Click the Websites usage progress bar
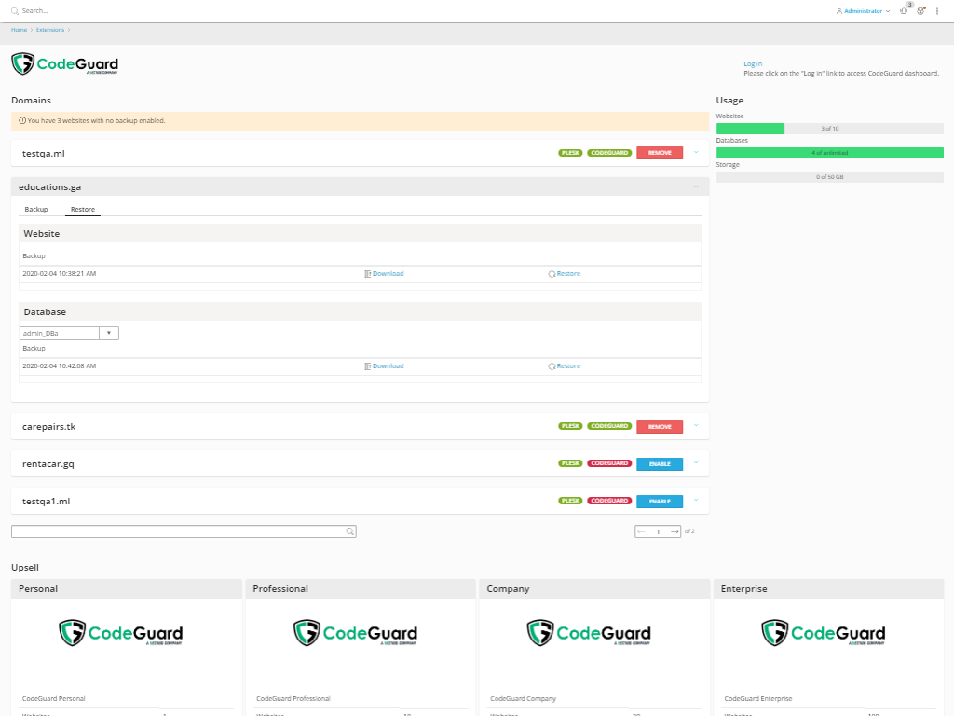 point(829,129)
